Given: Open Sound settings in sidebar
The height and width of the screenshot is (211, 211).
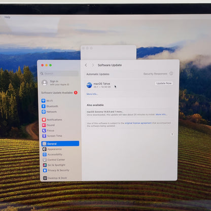Looking at the screenshot, I should click(x=48, y=125).
